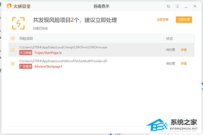Viewport: 203px width, 135px height.
Task: Close the virus scan window
Action: pyautogui.click(x=195, y=6)
